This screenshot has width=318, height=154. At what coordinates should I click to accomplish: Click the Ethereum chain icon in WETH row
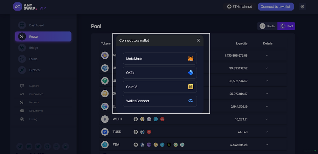coord(135,119)
